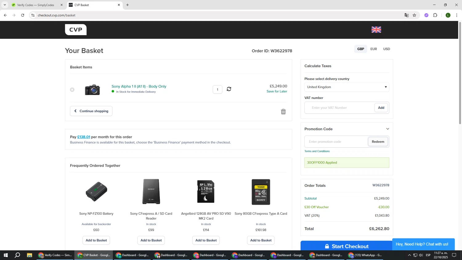Open Sony 80GB CFexpress Type A Card image
This screenshot has height=260, width=462.
pos(261,192)
